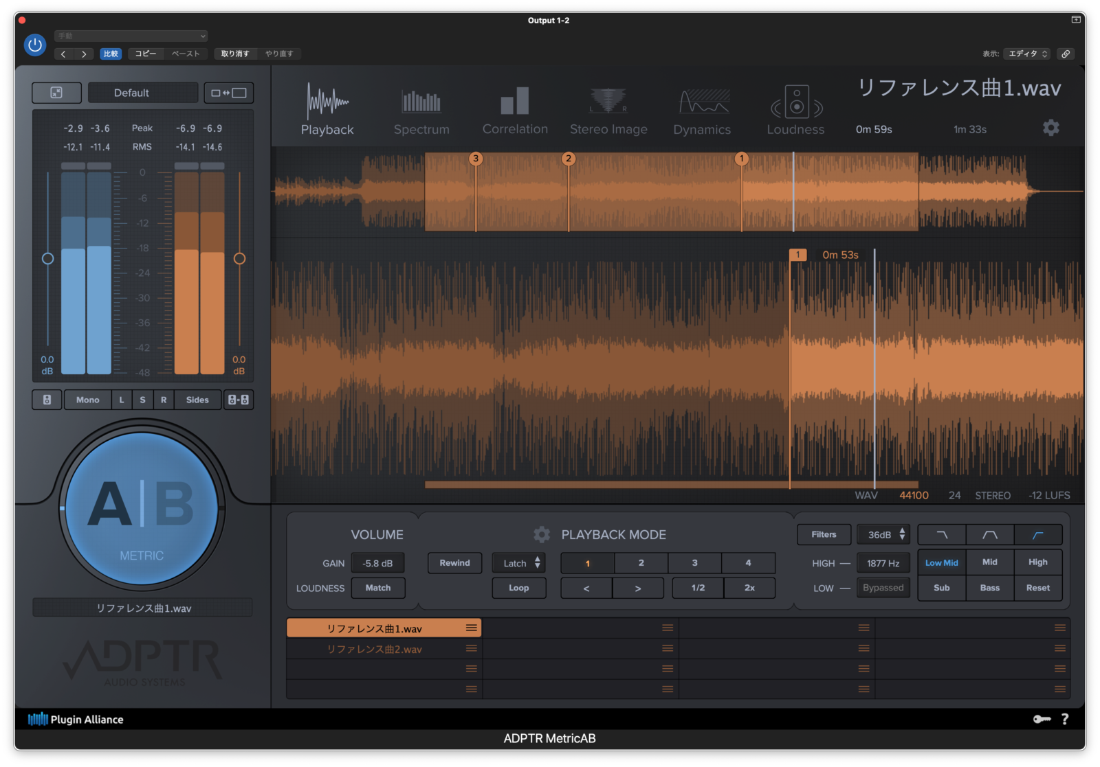The width and height of the screenshot is (1100, 767).
Task: Select the Playback waveform view
Action: coord(328,110)
